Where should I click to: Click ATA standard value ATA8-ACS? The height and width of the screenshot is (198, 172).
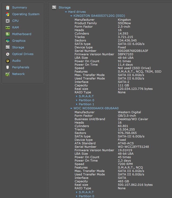pyautogui.click(x=126, y=143)
